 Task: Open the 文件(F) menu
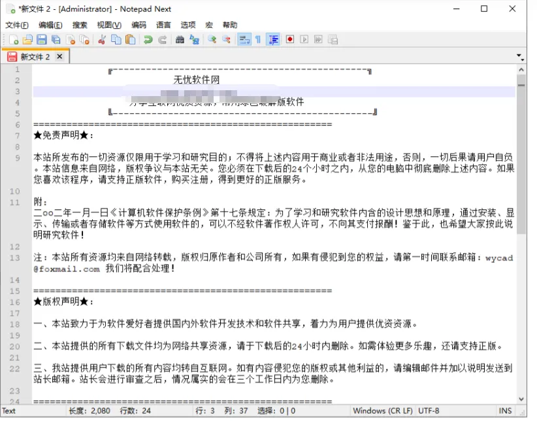(x=17, y=25)
